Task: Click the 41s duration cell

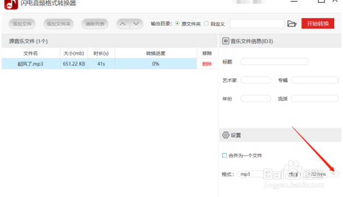Action: point(101,64)
